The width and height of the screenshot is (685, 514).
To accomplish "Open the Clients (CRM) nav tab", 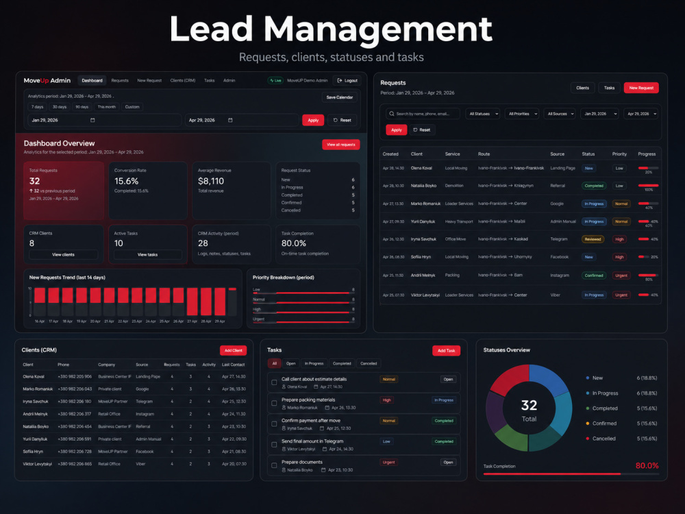I will pyautogui.click(x=183, y=80).
